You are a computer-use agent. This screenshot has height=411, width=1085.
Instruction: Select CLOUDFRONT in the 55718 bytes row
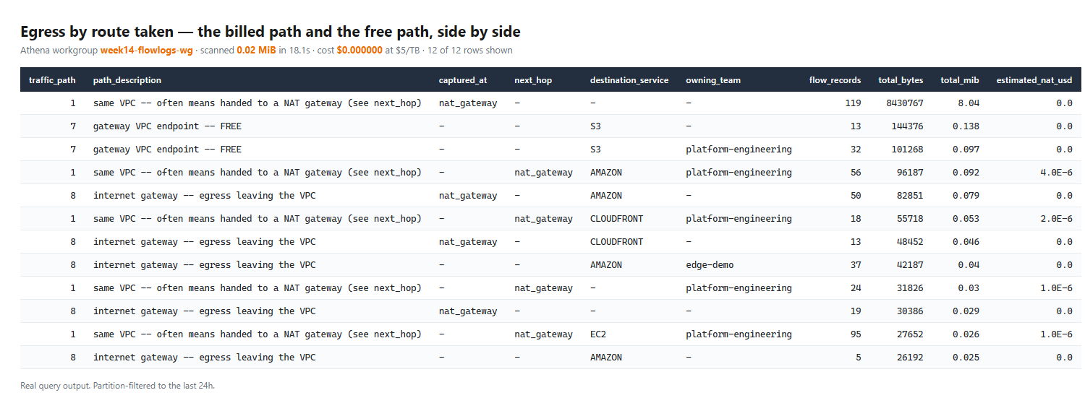(616, 219)
